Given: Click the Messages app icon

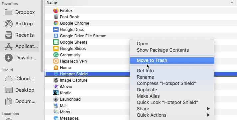Looking at the screenshot, I should tap(56, 118).
